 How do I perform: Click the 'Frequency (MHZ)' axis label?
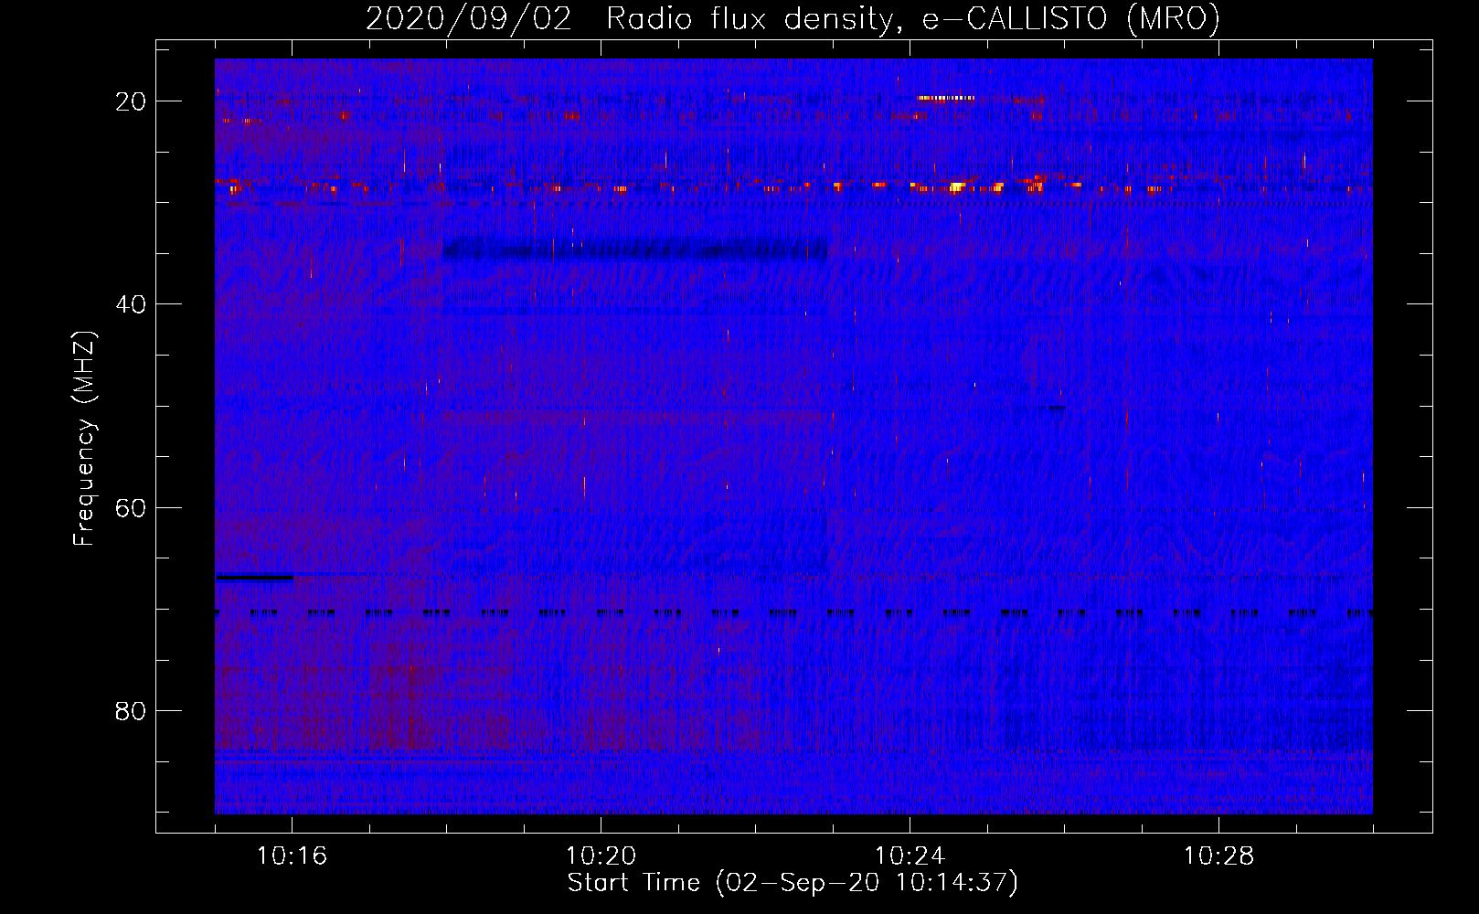(x=84, y=439)
